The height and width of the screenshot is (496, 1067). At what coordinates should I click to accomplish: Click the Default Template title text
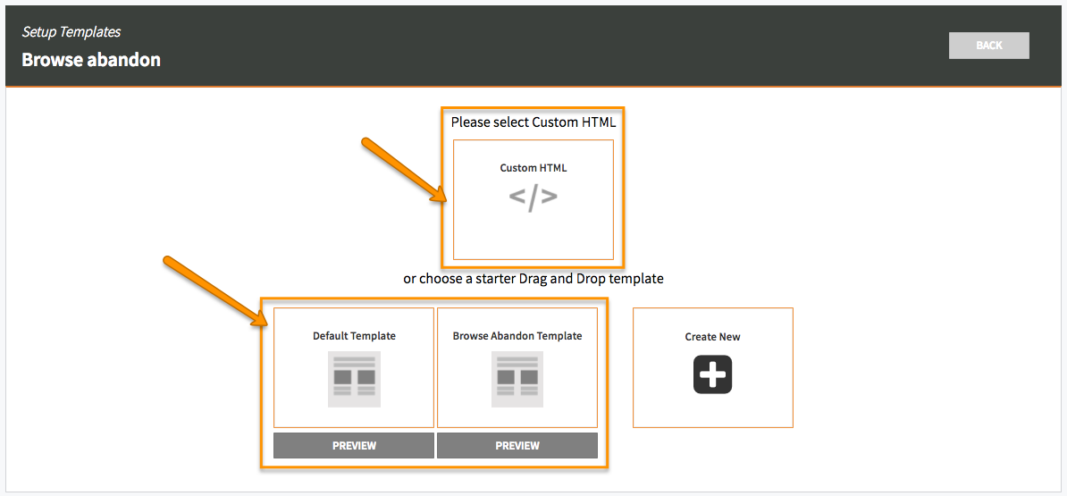(x=354, y=336)
